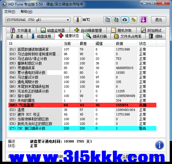Select the (0A) 马达重试计数 row
172x164 pixels.
point(82,77)
